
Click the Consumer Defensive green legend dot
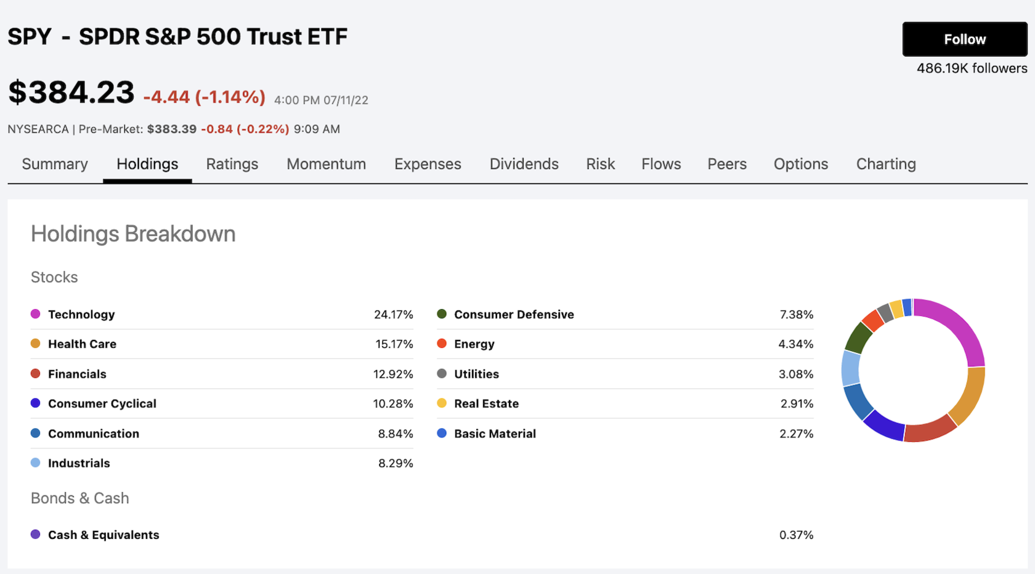pyautogui.click(x=442, y=314)
